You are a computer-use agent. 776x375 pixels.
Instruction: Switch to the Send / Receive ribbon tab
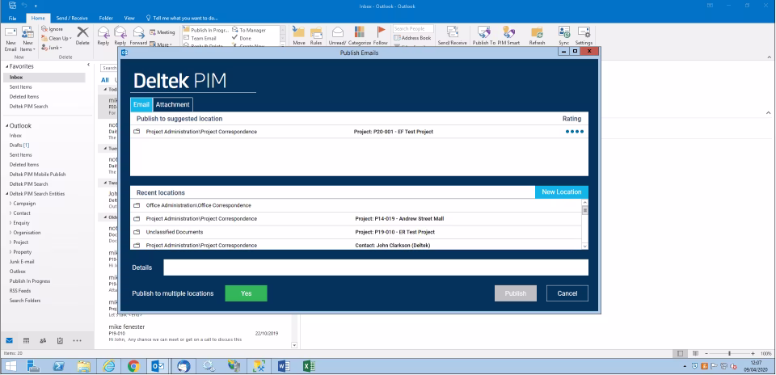[72, 19]
